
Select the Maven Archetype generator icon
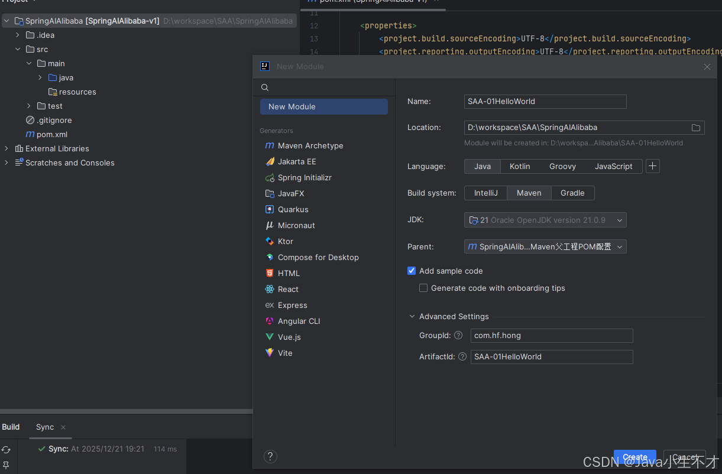point(270,145)
